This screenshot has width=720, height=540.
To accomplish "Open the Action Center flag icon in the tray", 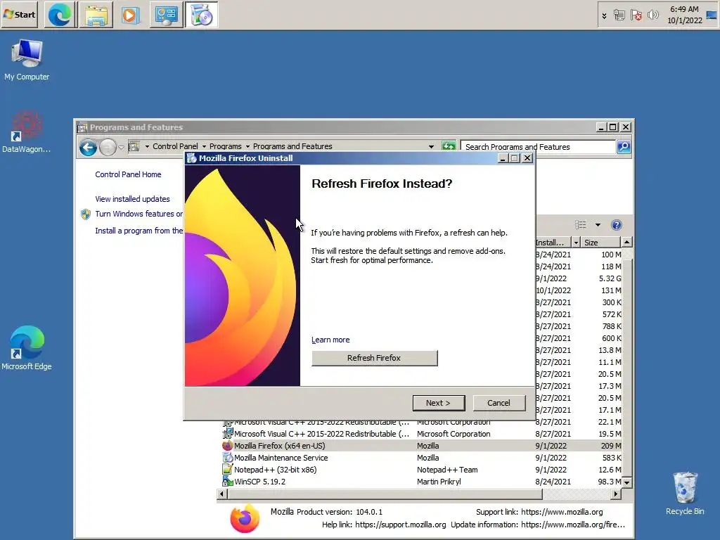I will coord(636,15).
